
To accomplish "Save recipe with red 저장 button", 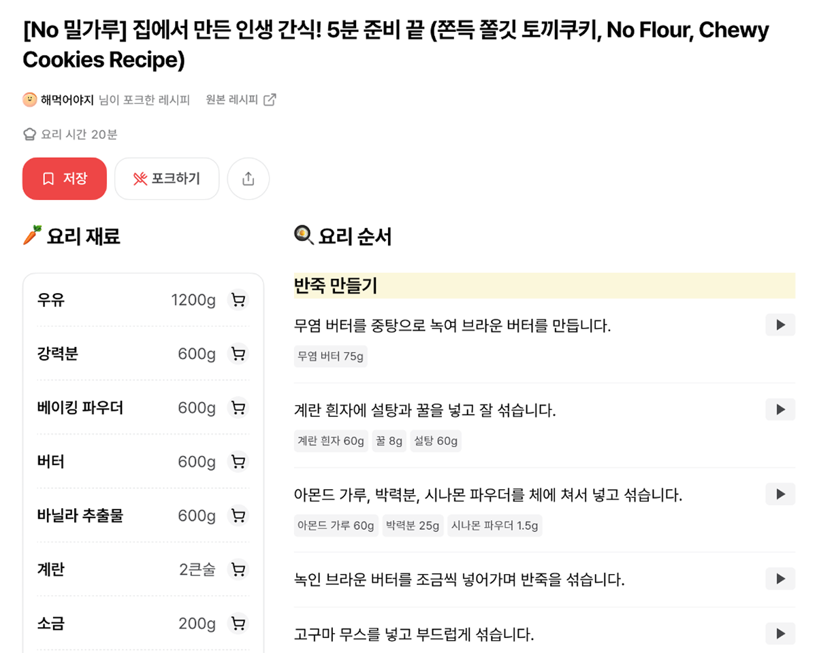I will [x=65, y=179].
